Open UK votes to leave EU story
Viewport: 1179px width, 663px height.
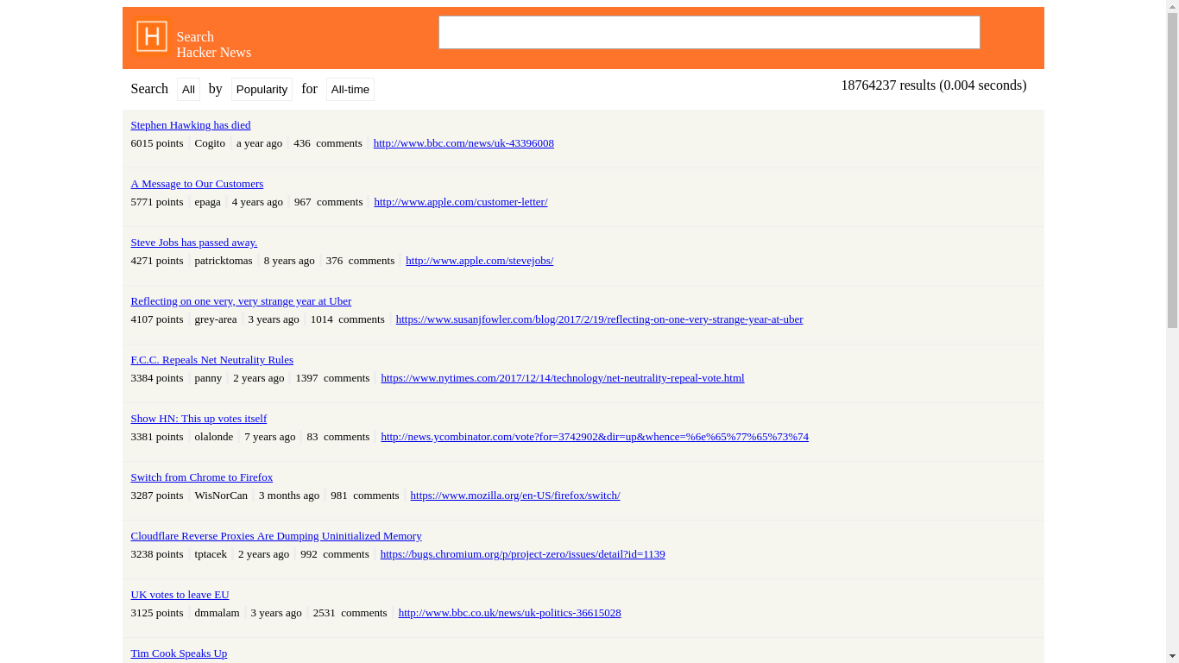coord(180,595)
